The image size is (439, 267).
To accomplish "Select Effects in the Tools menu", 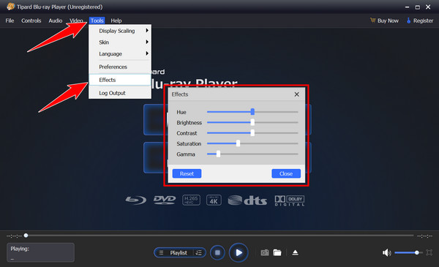I will (120, 80).
